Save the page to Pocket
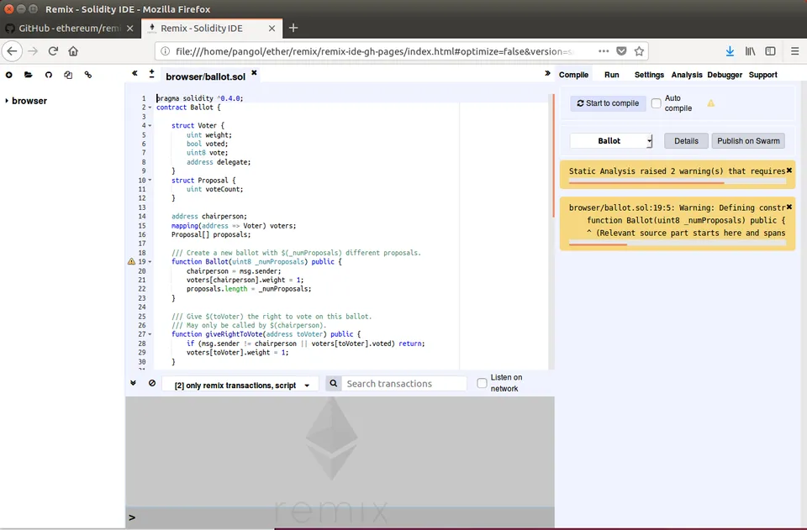807x530 pixels. (x=622, y=51)
